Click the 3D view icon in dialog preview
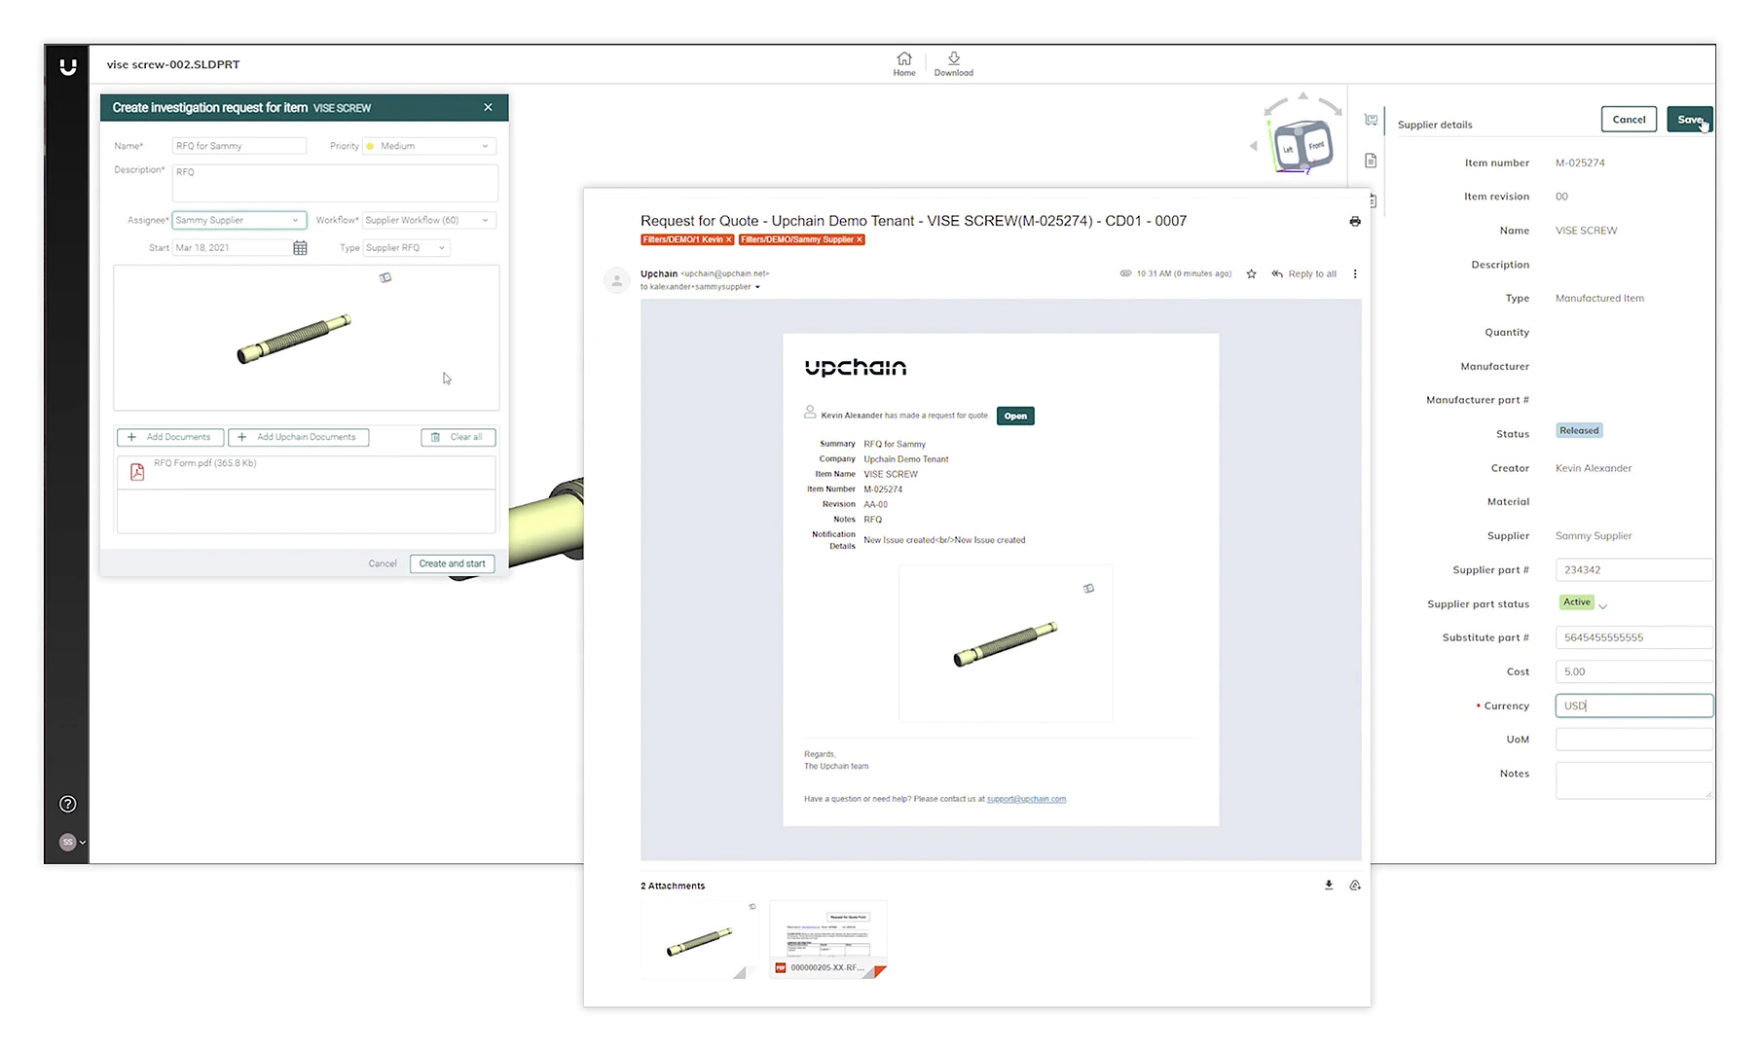Screen dimensions: 1760x1051 (385, 277)
